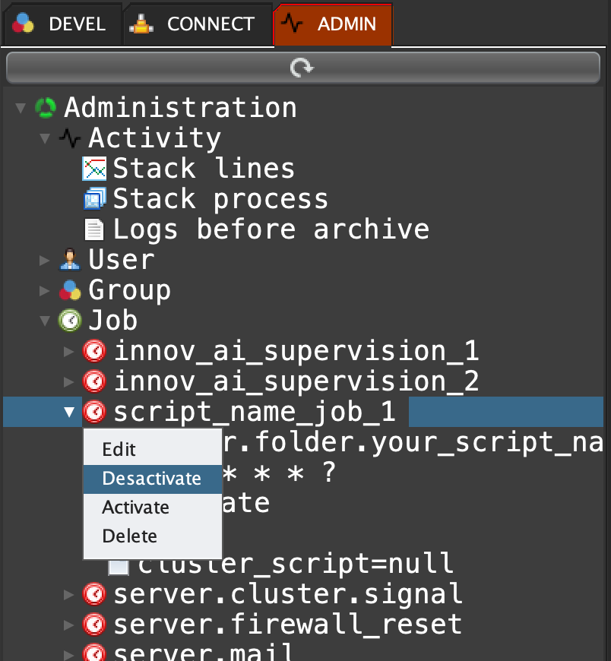The height and width of the screenshot is (661, 611).
Task: Expand the Group tree node
Action: click(x=45, y=291)
